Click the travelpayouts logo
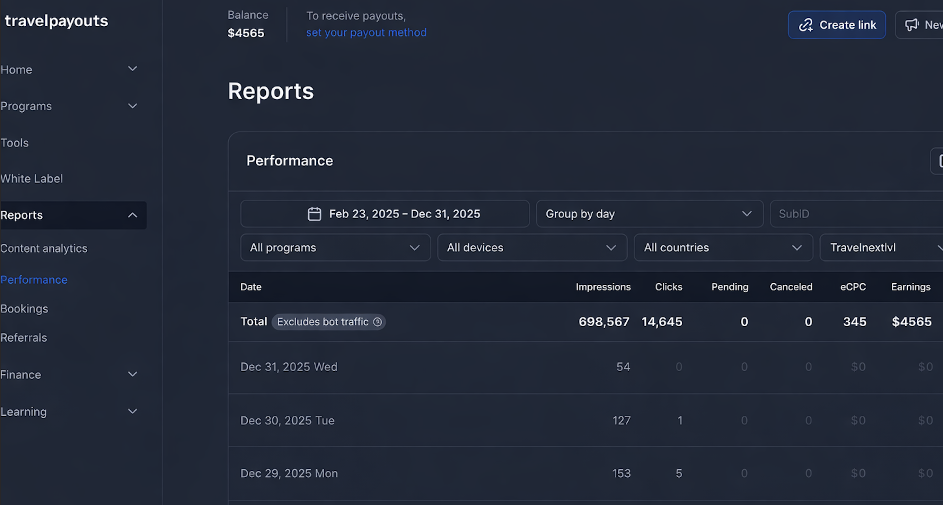The image size is (943, 505). tap(56, 21)
